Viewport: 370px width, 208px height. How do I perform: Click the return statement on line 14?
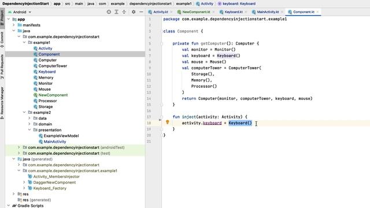coord(247,99)
